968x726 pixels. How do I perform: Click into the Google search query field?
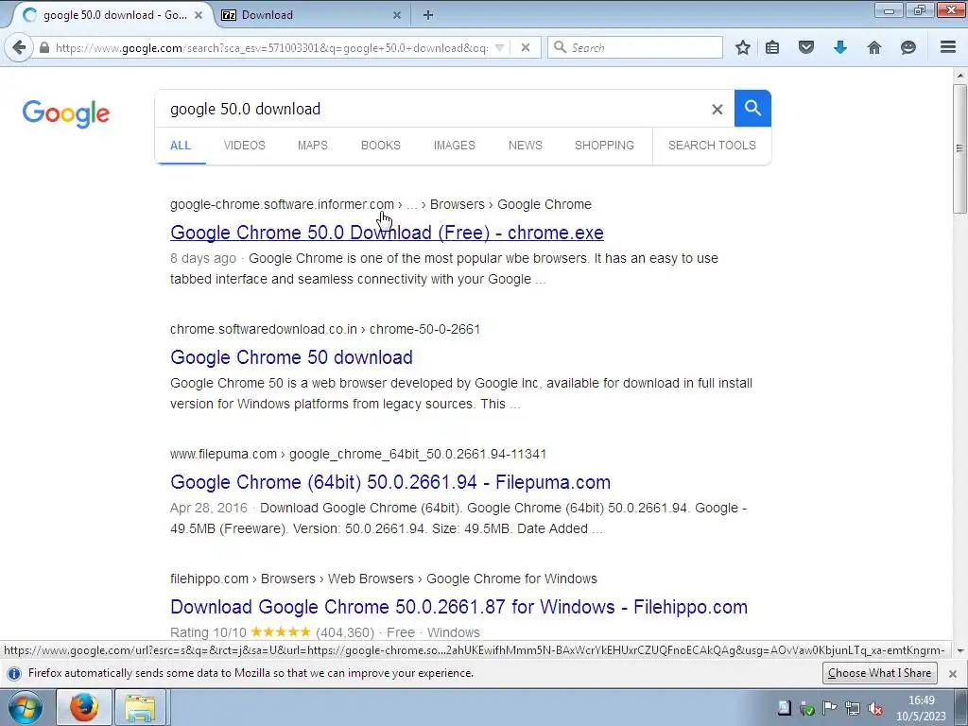coord(432,110)
